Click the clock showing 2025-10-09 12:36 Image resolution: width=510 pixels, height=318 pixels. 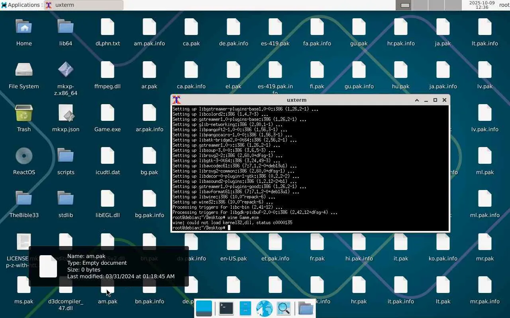pos(482,5)
